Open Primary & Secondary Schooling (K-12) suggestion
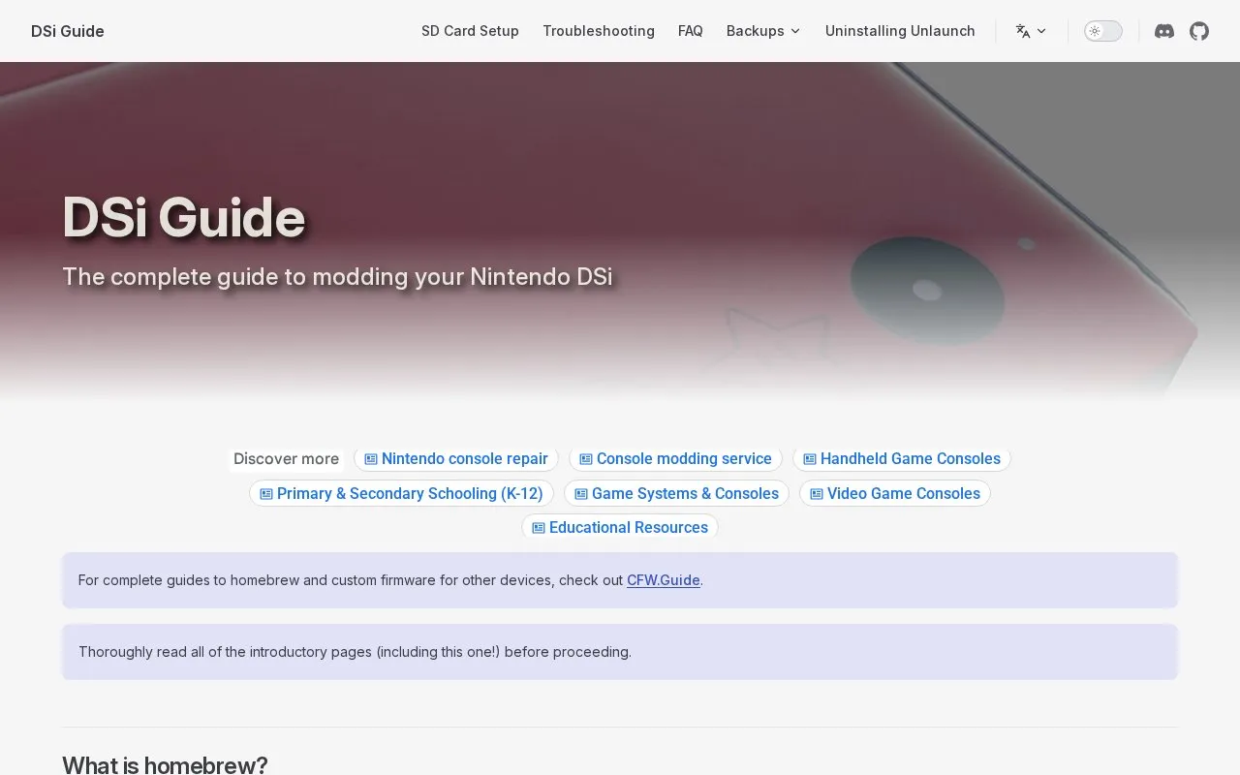The width and height of the screenshot is (1240, 775). [402, 494]
